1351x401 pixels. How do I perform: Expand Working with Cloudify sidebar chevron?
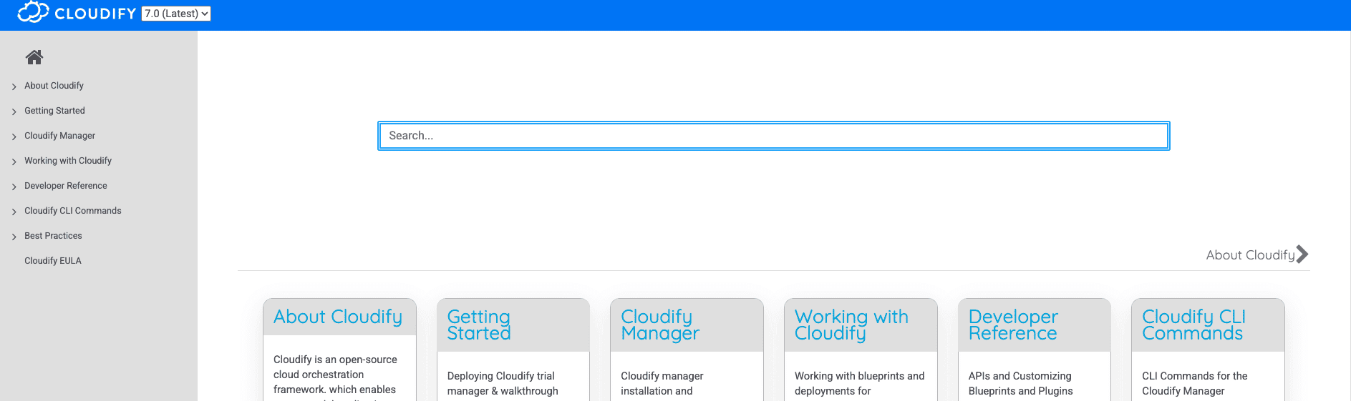(x=14, y=162)
